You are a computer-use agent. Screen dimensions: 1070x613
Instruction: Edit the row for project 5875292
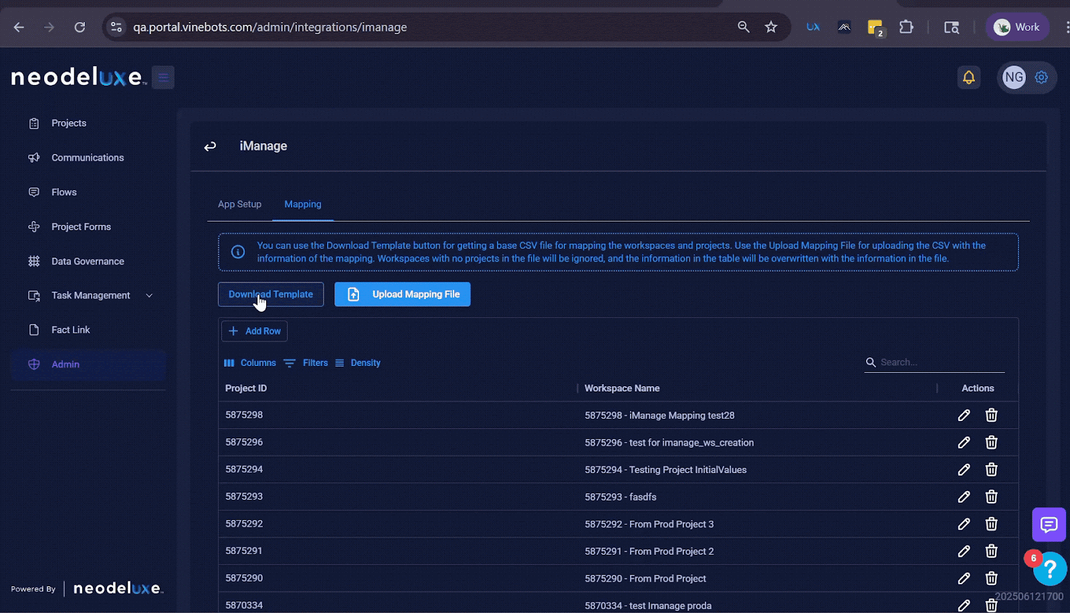964,524
